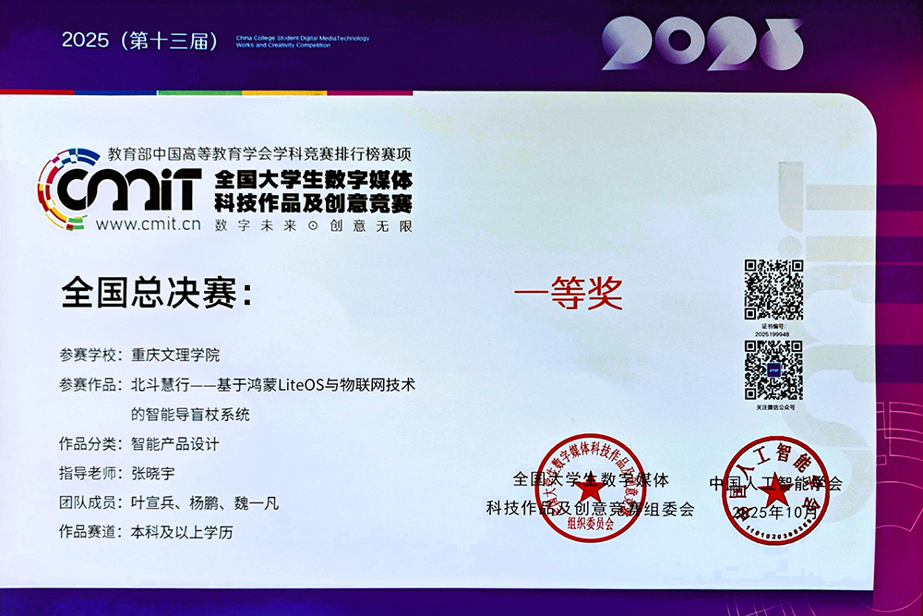Select the 全国总决赛 heading

pos(156,294)
